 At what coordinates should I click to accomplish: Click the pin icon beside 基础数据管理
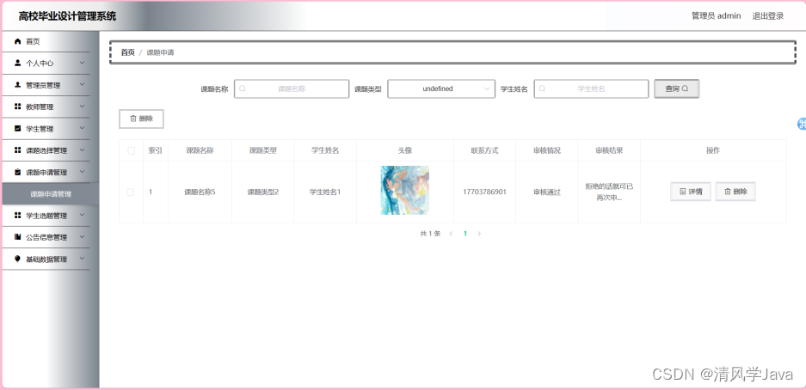18,259
